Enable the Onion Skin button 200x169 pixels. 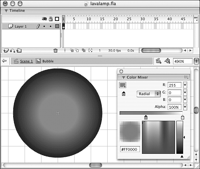click(72, 51)
